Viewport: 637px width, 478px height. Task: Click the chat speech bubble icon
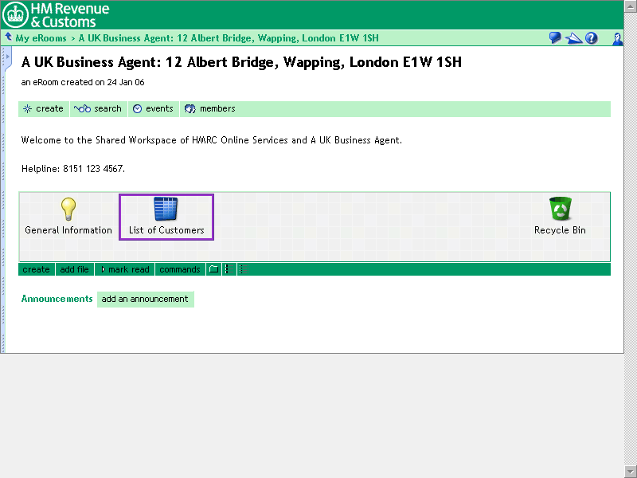(x=555, y=38)
